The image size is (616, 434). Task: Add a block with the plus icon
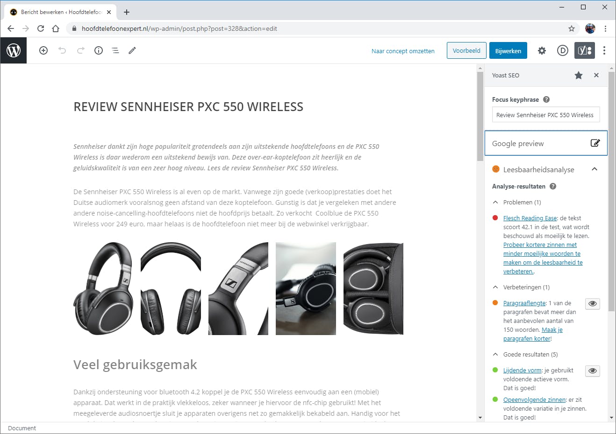point(43,50)
